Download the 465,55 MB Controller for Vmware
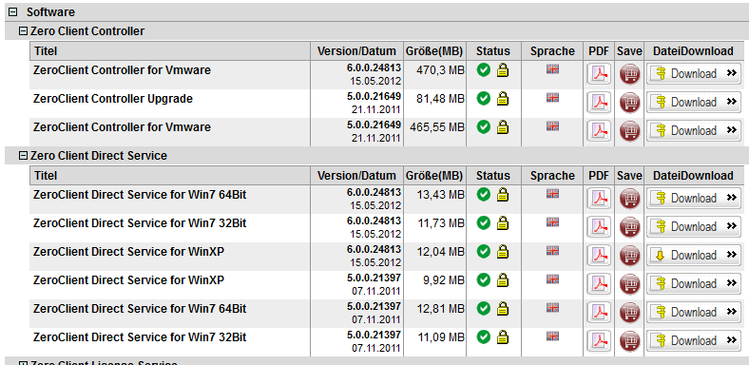The image size is (749, 365). pyautogui.click(x=694, y=130)
